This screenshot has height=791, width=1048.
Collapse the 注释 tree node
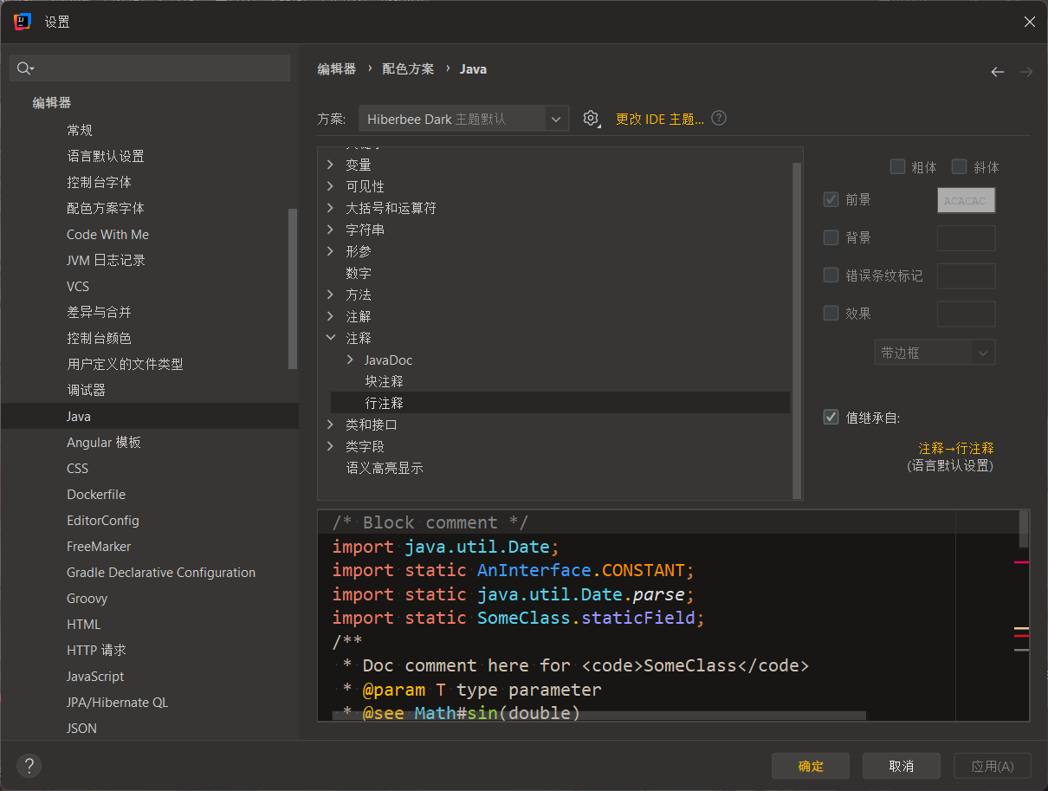tap(331, 337)
